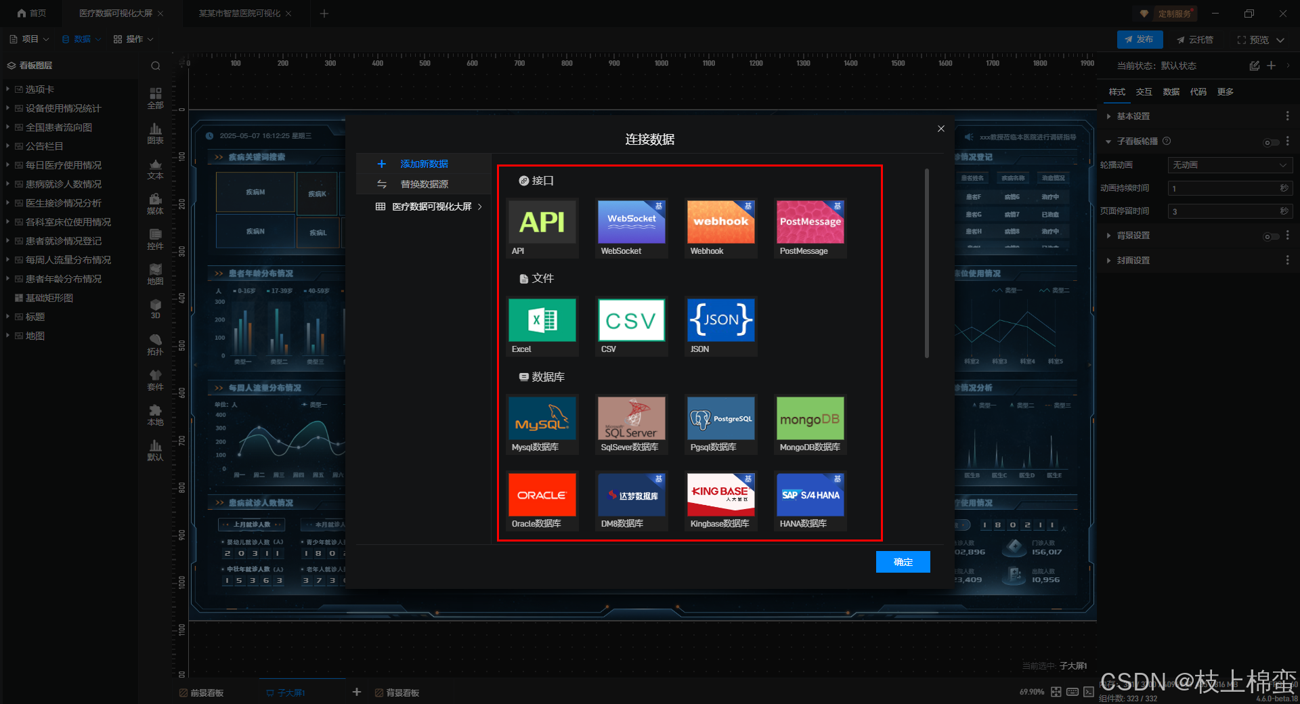Viewport: 1300px width, 704px height.
Task: Open the 套件 kit components
Action: coord(156,380)
